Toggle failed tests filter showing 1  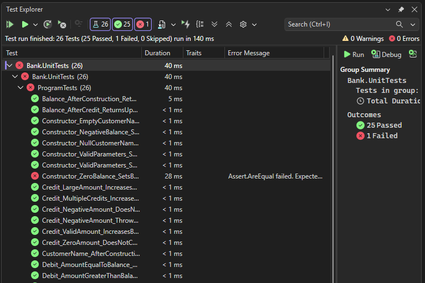click(x=143, y=24)
